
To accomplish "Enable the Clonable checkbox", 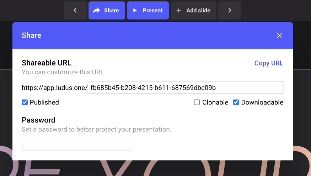I will click(197, 102).
